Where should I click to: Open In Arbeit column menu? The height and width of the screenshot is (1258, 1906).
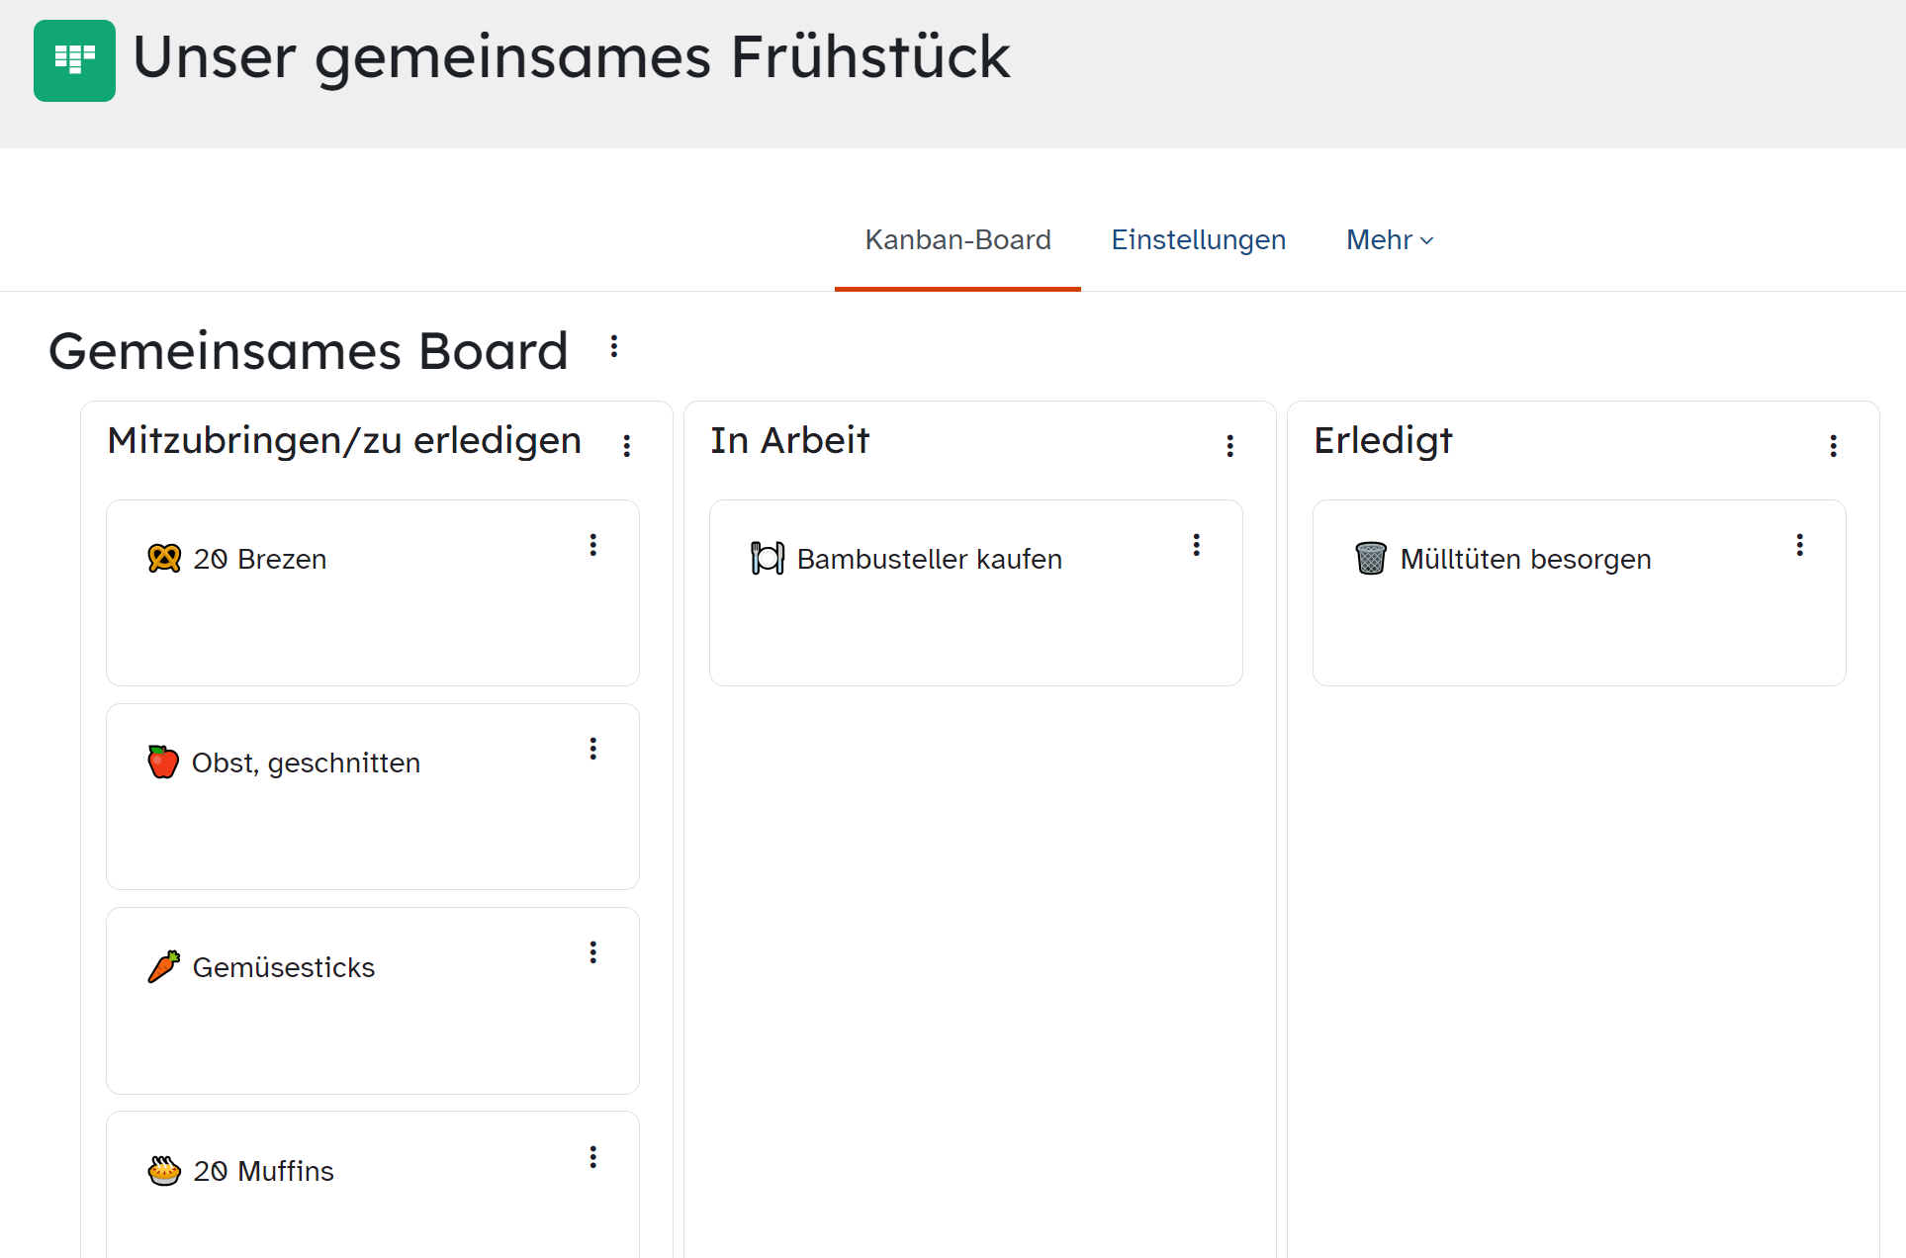pyautogui.click(x=1230, y=446)
